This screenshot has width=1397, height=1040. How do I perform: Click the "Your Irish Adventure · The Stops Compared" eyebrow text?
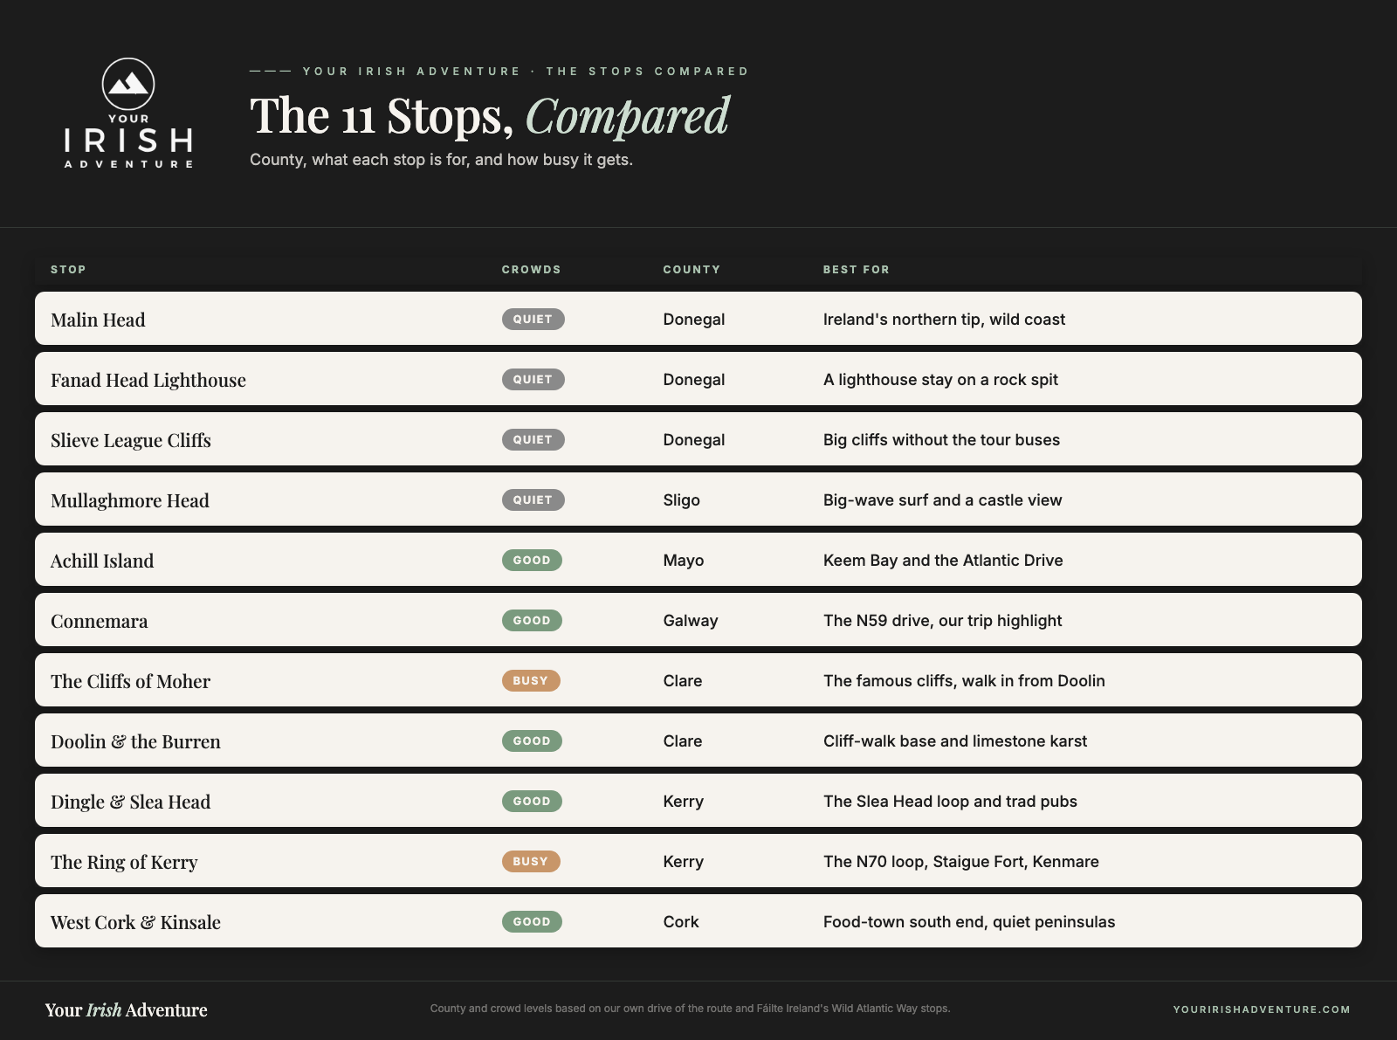[526, 72]
